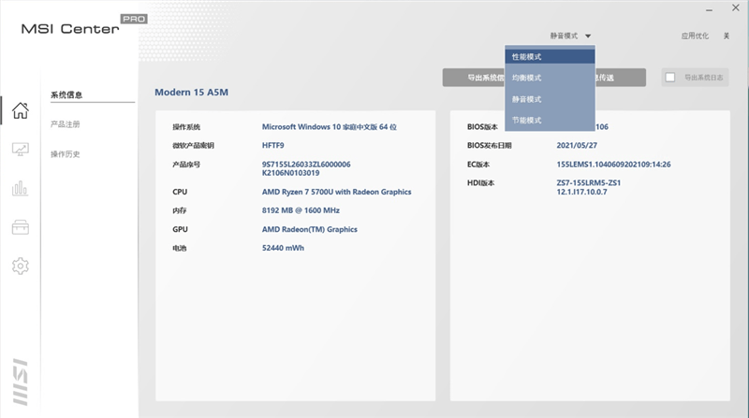Click the 2021/05/27 BIOS date value
The width and height of the screenshot is (749, 418).
577,146
